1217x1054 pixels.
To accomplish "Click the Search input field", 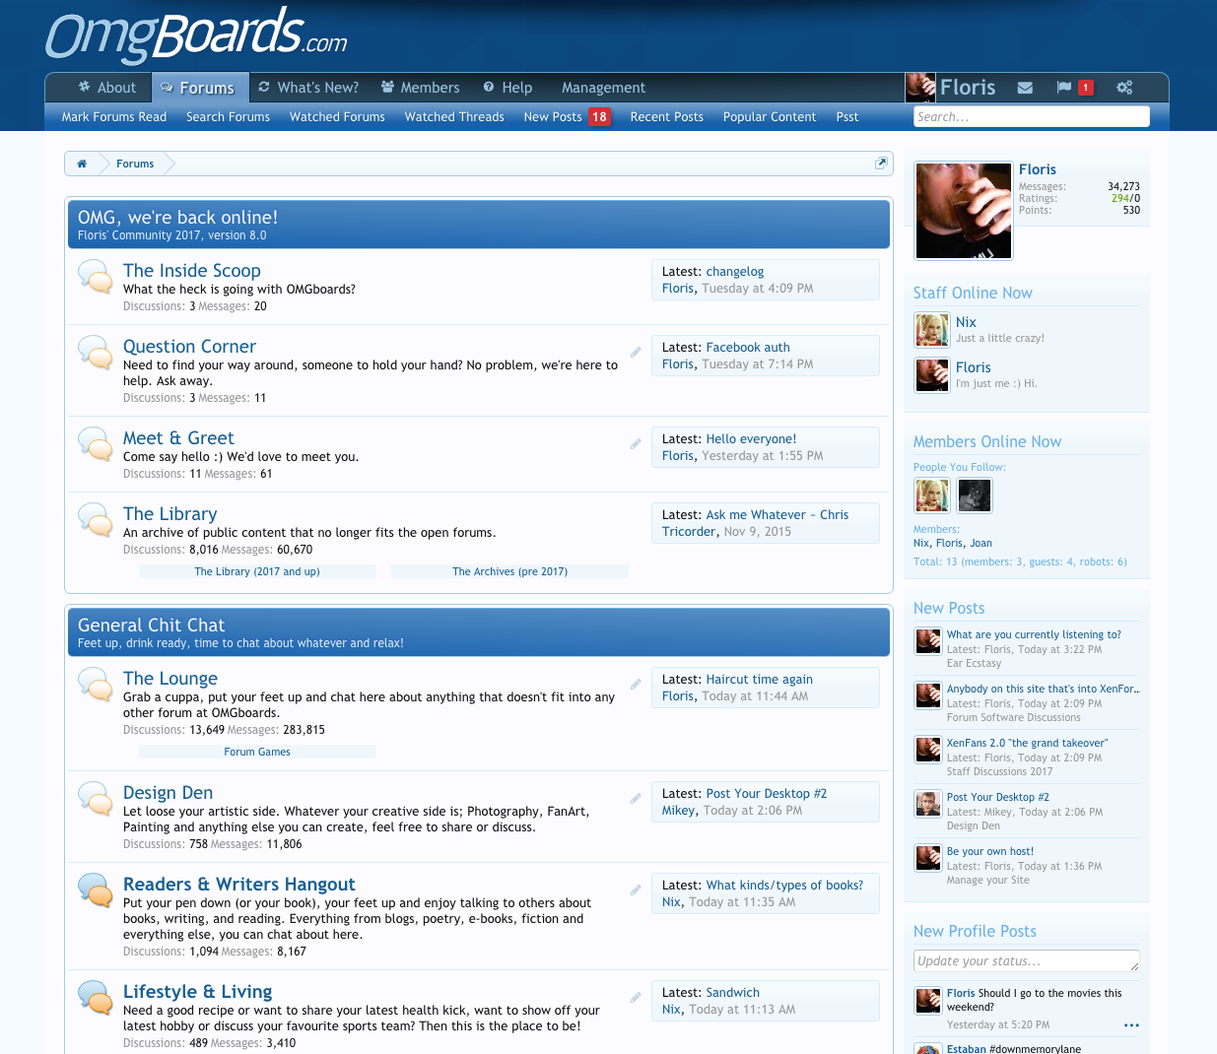I will (1032, 116).
